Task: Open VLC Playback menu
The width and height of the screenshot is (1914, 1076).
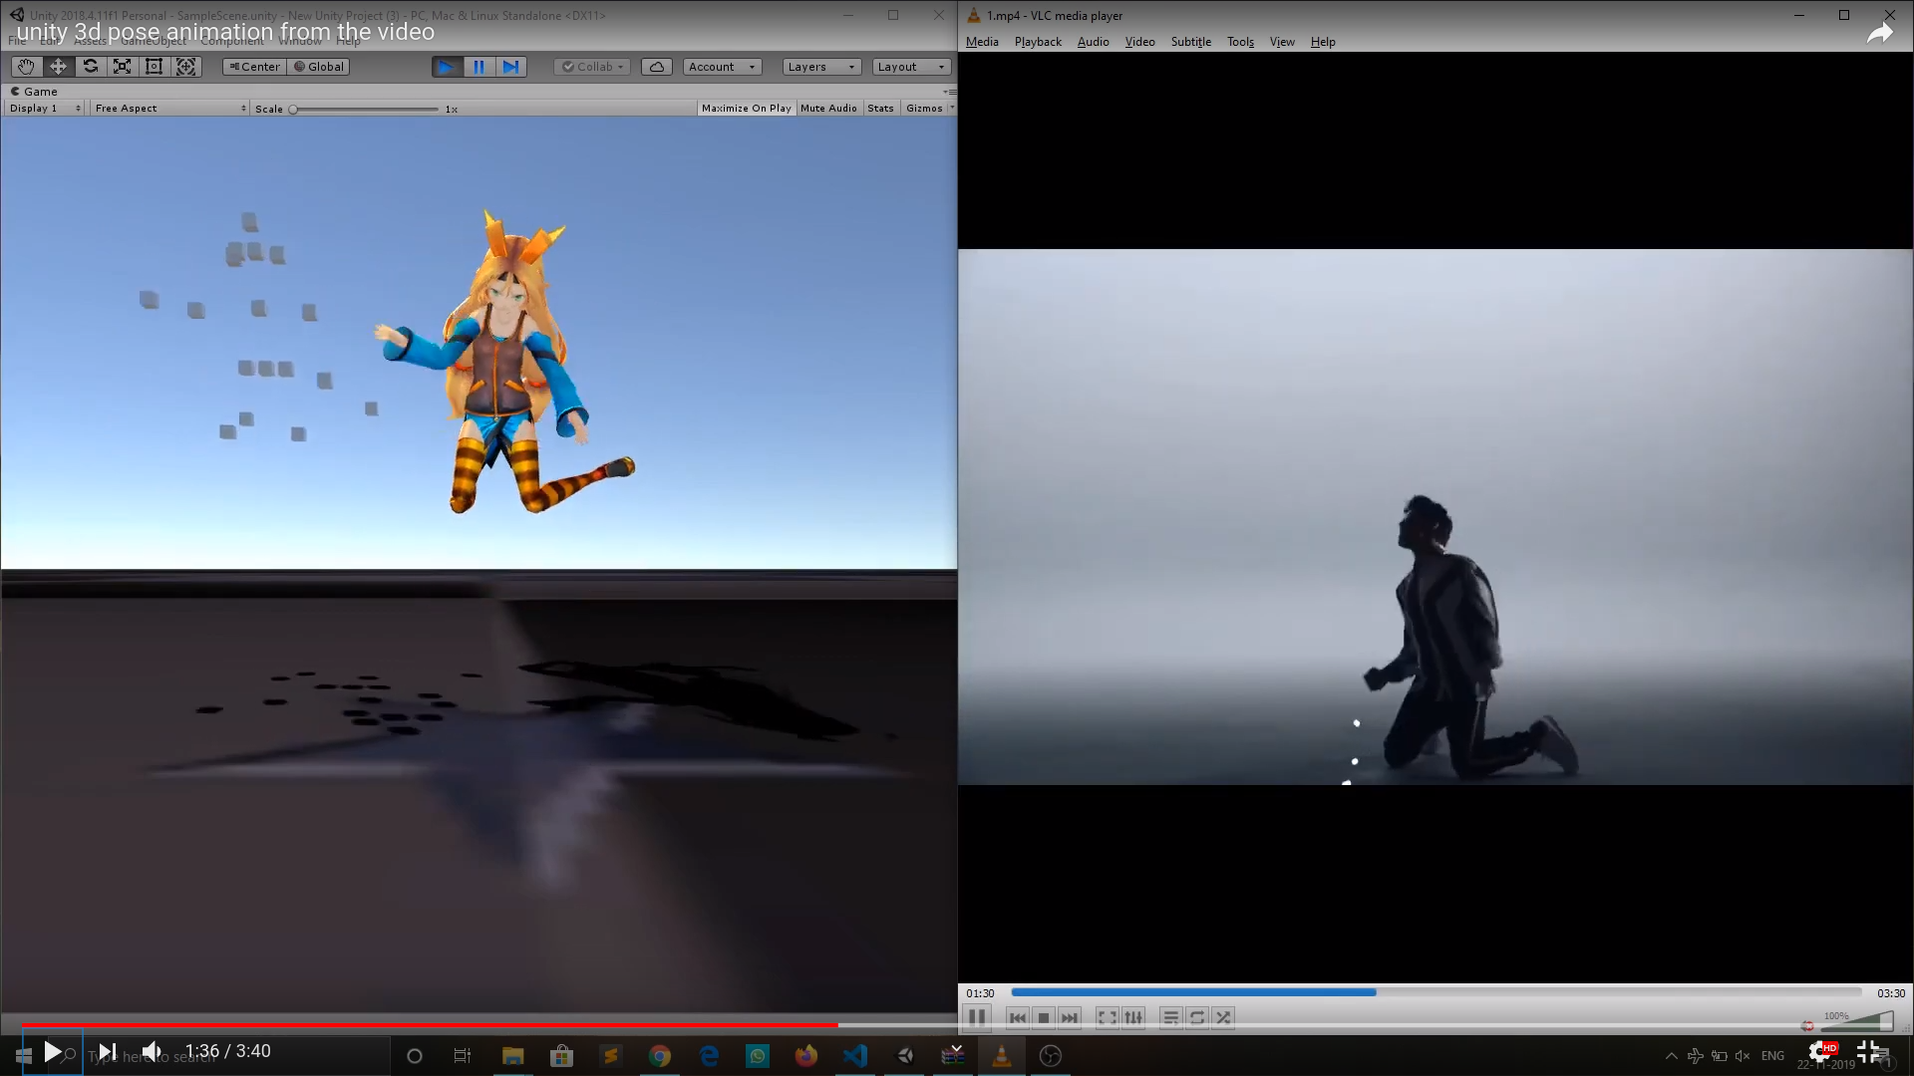Action: point(1037,42)
